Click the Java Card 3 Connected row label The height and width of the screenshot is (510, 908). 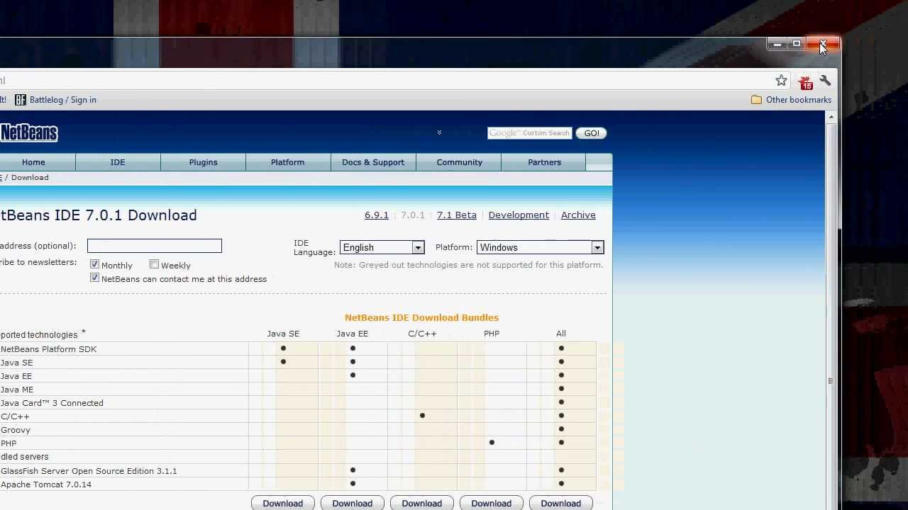52,403
